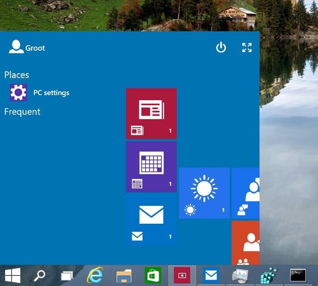The image size is (318, 286).
Task: Open Search from the taskbar
Action: (x=40, y=275)
